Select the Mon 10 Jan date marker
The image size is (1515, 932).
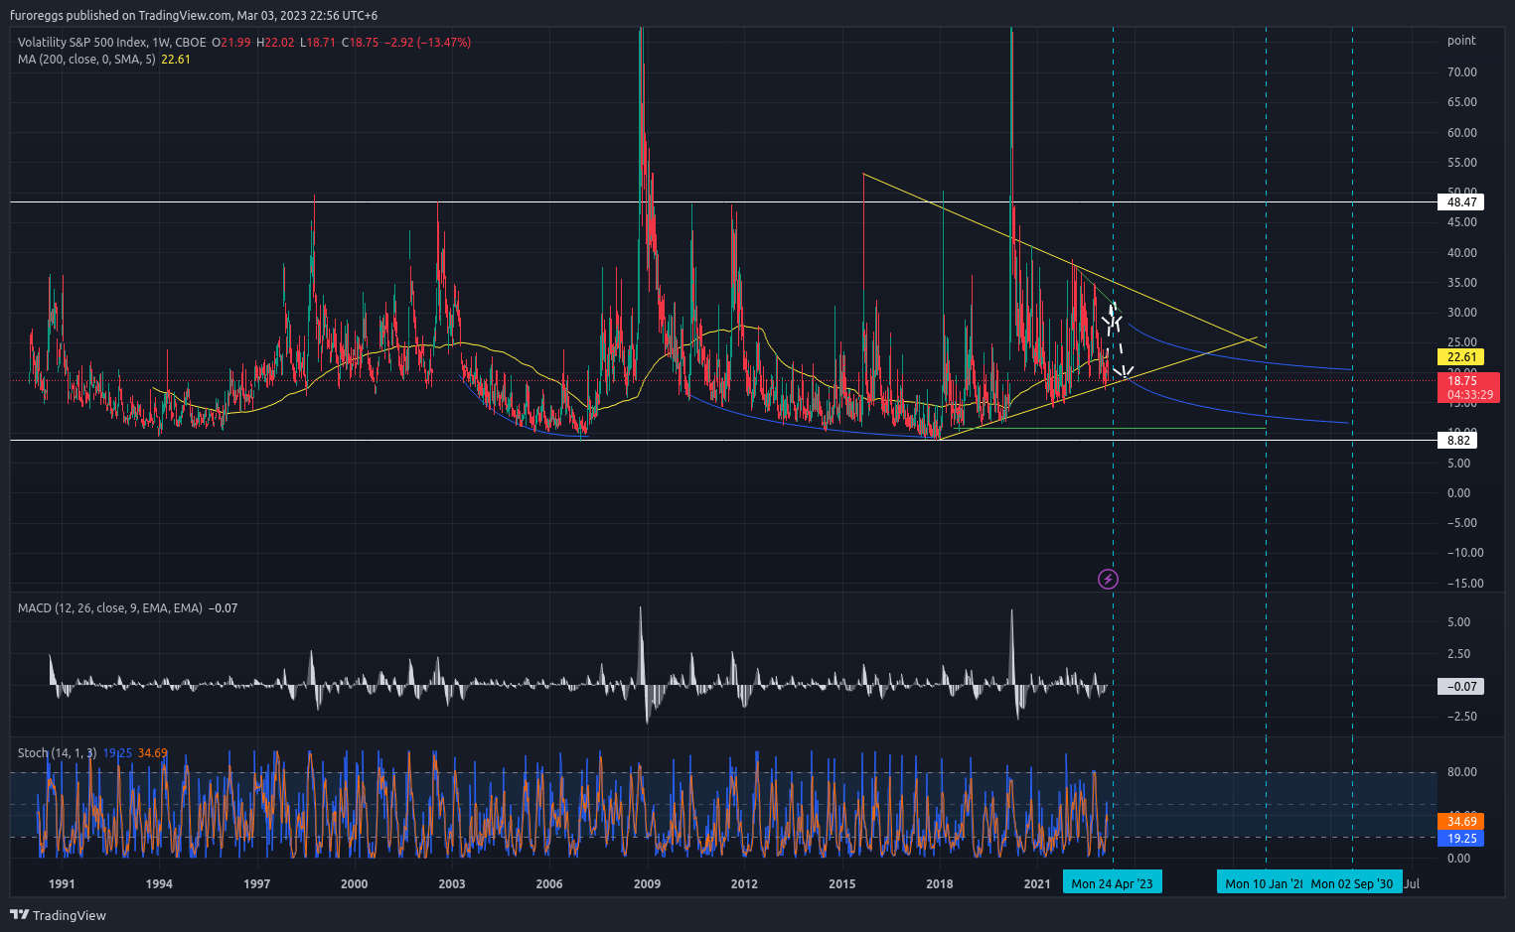[1263, 883]
